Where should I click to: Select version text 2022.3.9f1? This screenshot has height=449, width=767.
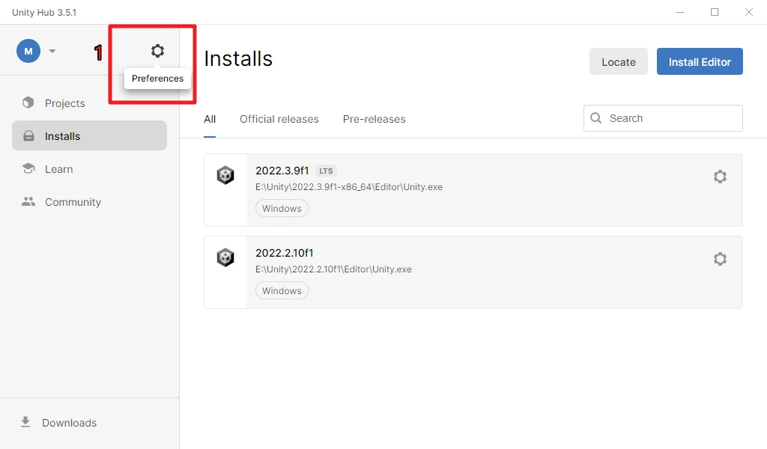[282, 171]
